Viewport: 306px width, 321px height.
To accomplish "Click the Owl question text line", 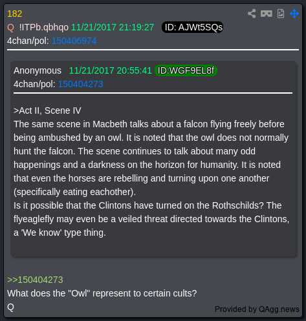I will [x=102, y=293].
